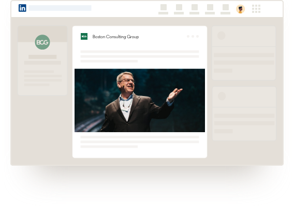Open the three-dot menu on the post
This screenshot has width=294, height=206.
[193, 36]
